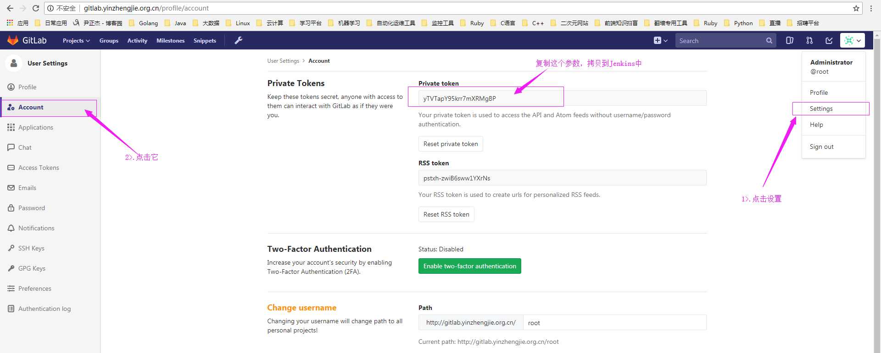Viewport: 881px width, 353px height.
Task: Open Emails in the sidebar
Action: 50,188
